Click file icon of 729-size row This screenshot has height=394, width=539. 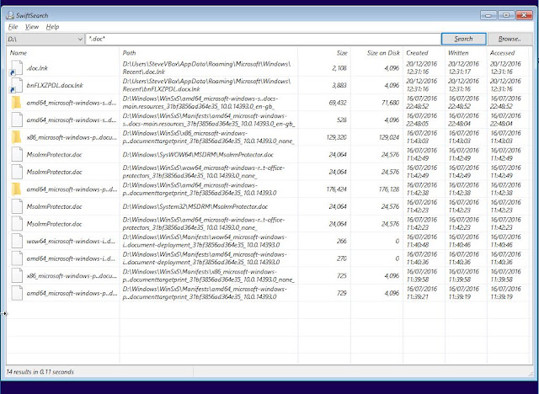coord(17,293)
